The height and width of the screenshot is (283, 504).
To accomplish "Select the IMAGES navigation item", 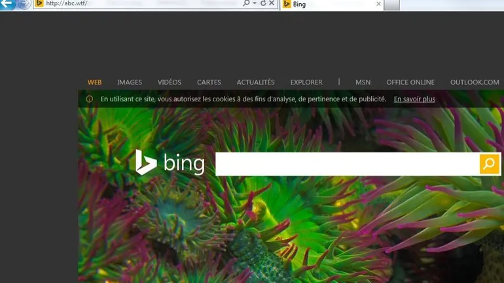I will point(130,82).
